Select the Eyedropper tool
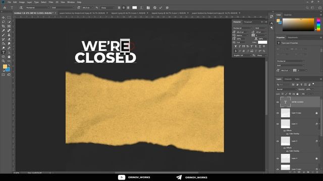Image resolution: width=323 pixels, height=181 pixels. (4, 31)
